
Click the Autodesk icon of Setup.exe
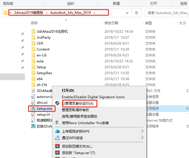tap(33, 108)
